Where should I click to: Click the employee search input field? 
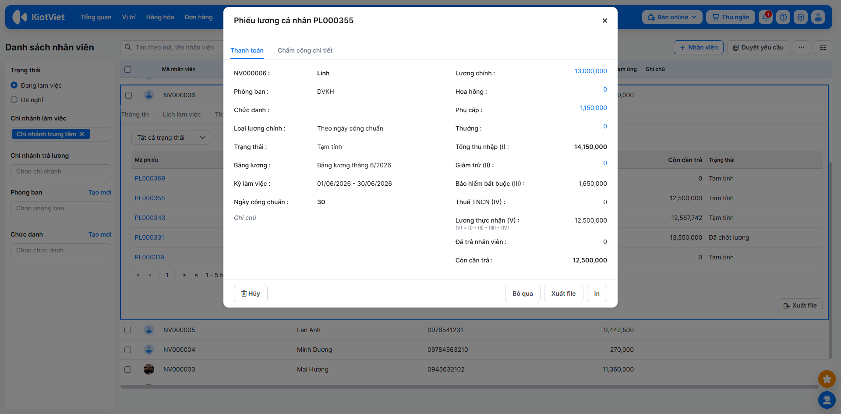point(174,47)
